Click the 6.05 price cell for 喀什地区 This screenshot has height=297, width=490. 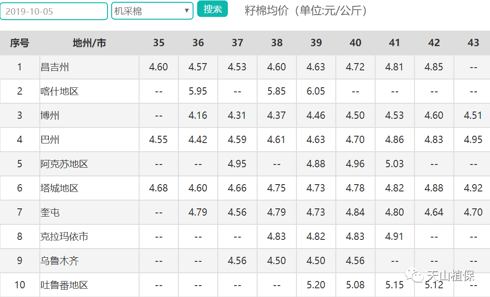pyautogui.click(x=316, y=91)
